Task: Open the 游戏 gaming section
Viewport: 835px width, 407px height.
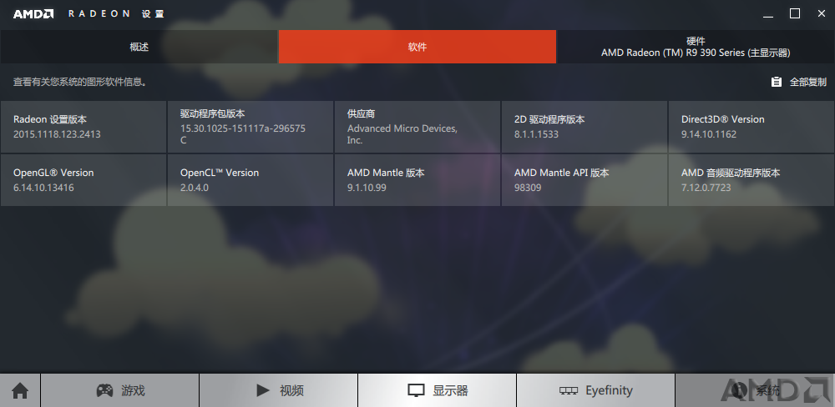Action: point(119,390)
